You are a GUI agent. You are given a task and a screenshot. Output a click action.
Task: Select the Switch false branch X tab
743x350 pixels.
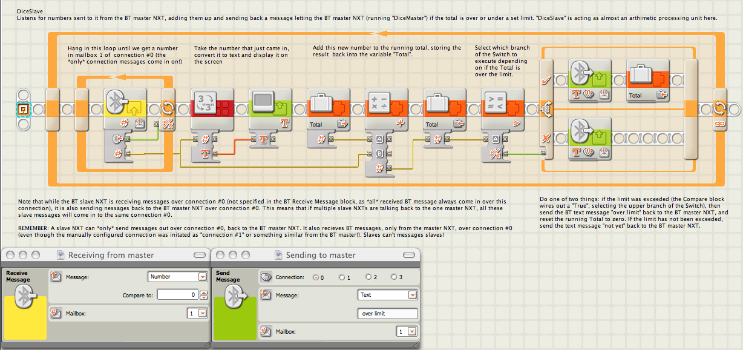546,138
